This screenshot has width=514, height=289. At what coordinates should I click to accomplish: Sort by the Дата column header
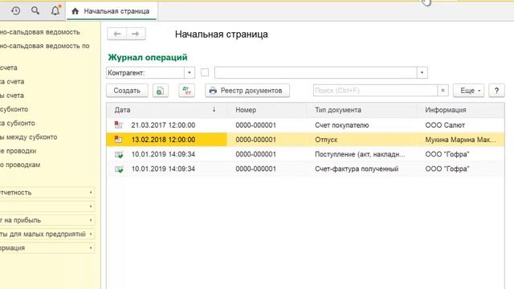click(x=166, y=110)
